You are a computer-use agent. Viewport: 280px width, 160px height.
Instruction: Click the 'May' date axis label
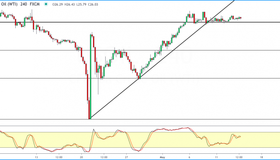point(162,157)
